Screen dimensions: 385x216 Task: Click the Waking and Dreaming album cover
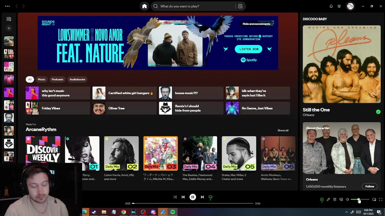pyautogui.click(x=342, y=64)
